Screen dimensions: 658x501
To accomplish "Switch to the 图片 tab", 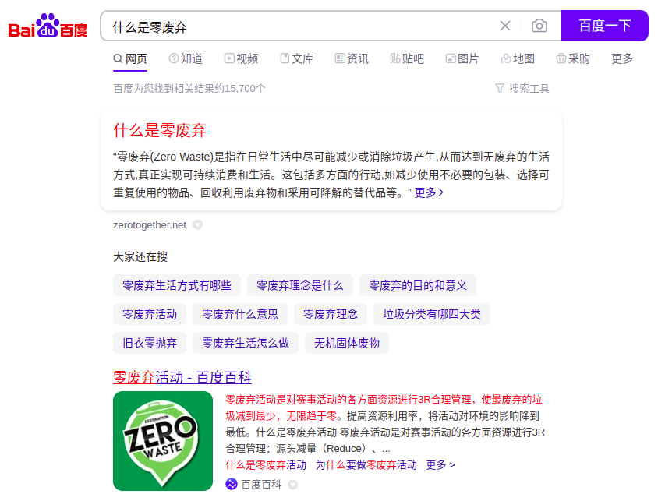I will coord(462,58).
